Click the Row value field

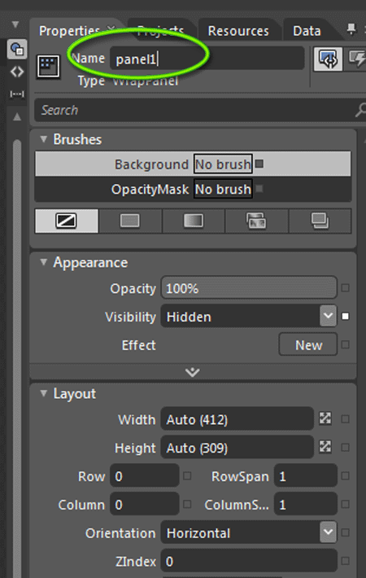tap(145, 476)
